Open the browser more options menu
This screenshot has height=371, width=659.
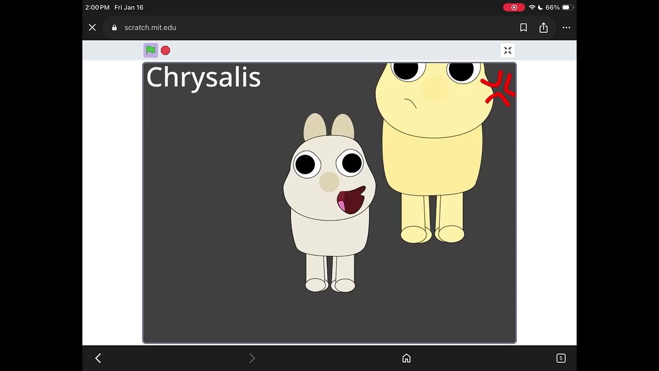pos(566,27)
